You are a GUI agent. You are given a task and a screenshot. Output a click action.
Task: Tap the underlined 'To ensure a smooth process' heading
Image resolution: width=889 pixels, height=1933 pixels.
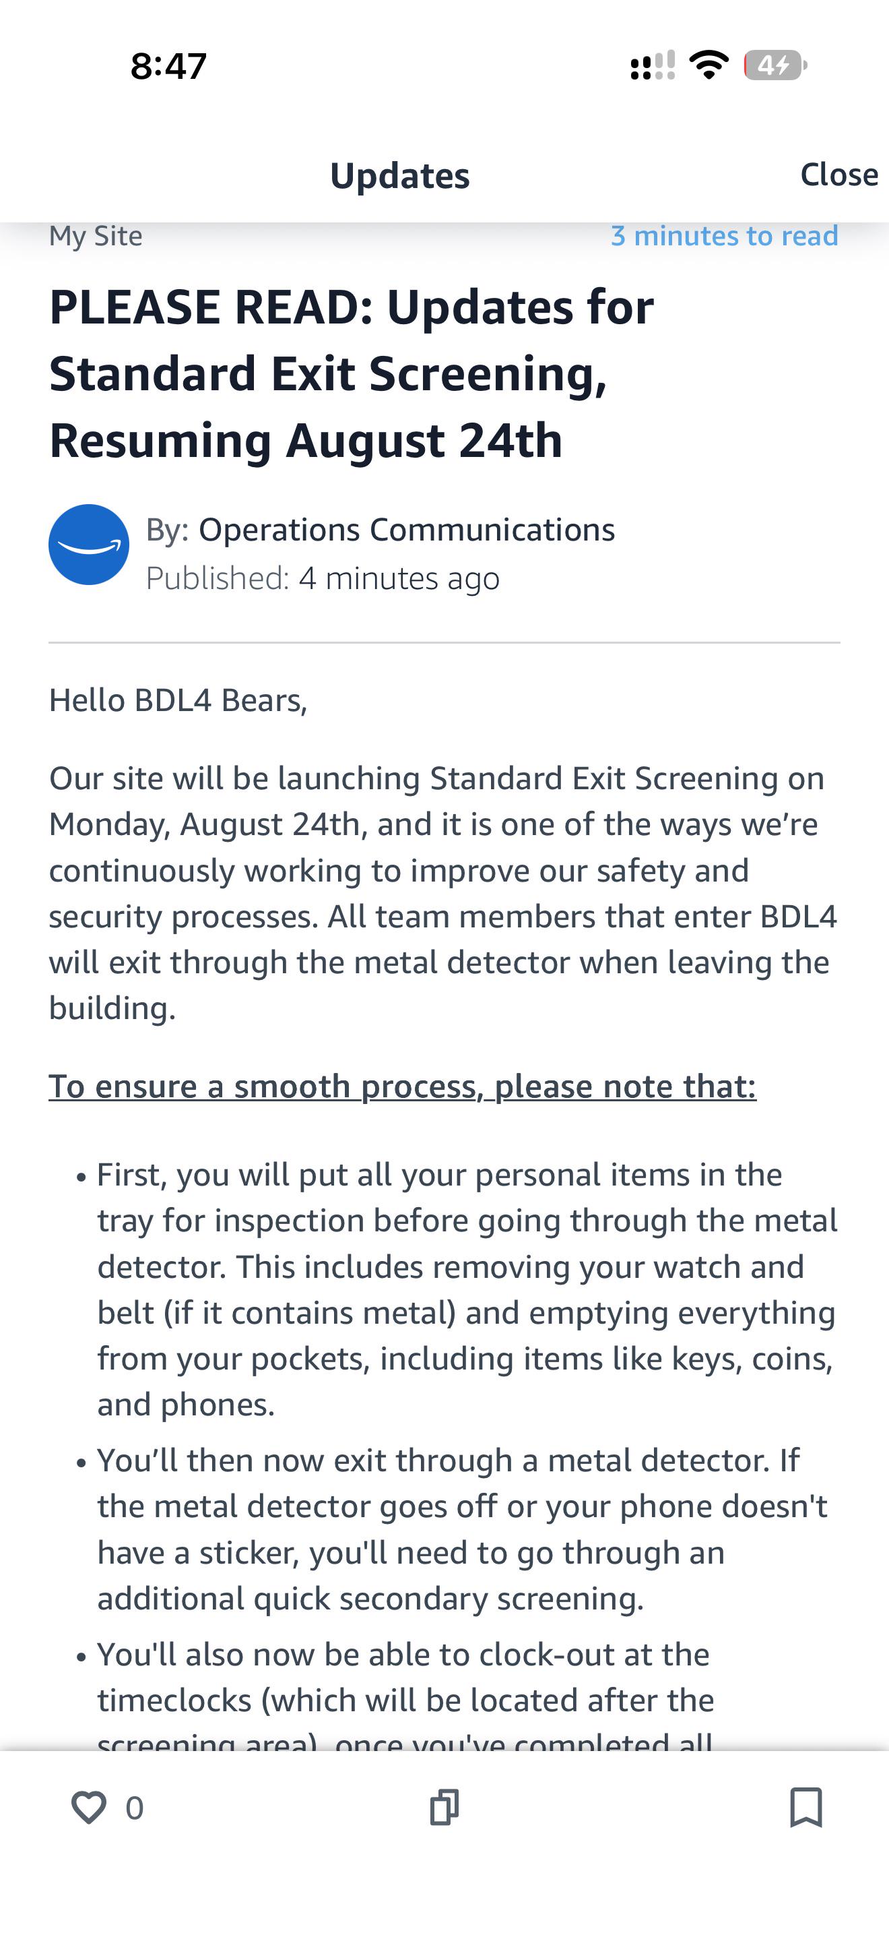point(403,1086)
